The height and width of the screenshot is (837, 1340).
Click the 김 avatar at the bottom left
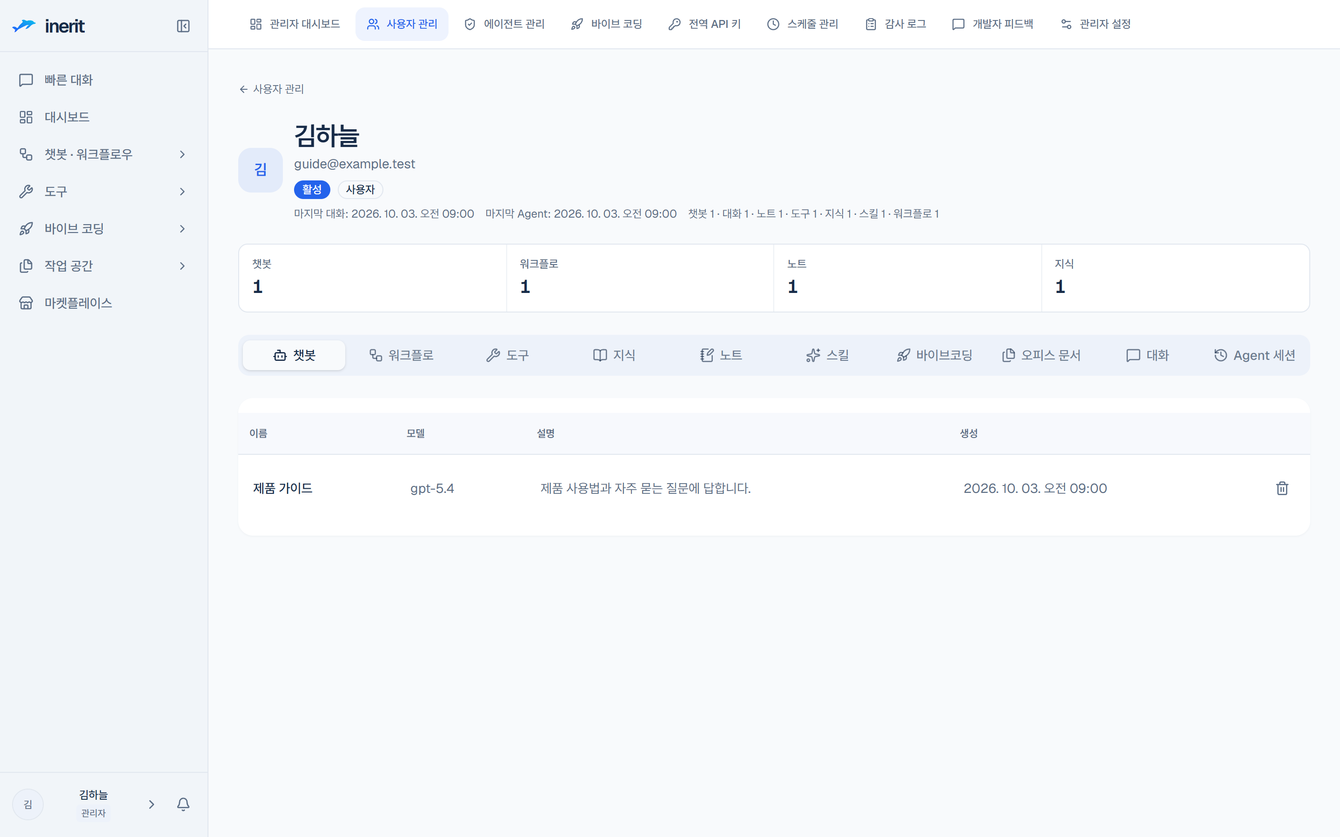tap(28, 804)
